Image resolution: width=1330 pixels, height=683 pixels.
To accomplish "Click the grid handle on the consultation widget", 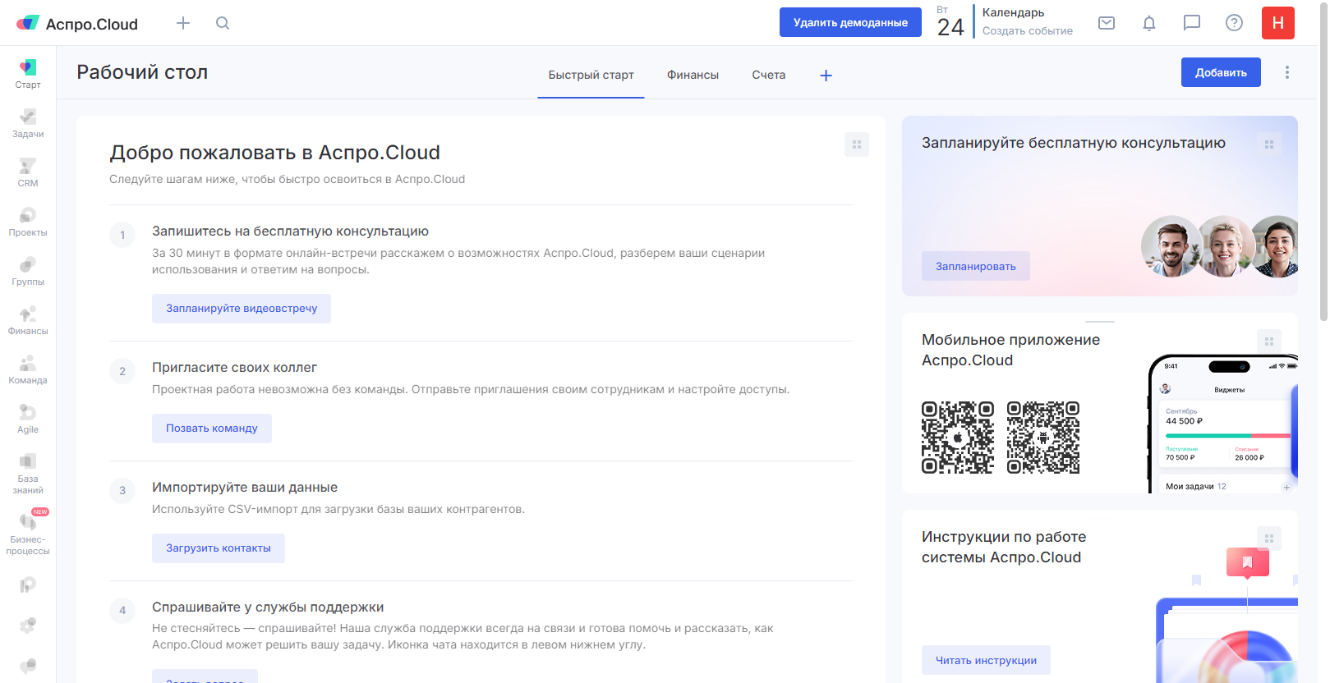I will 1269,144.
